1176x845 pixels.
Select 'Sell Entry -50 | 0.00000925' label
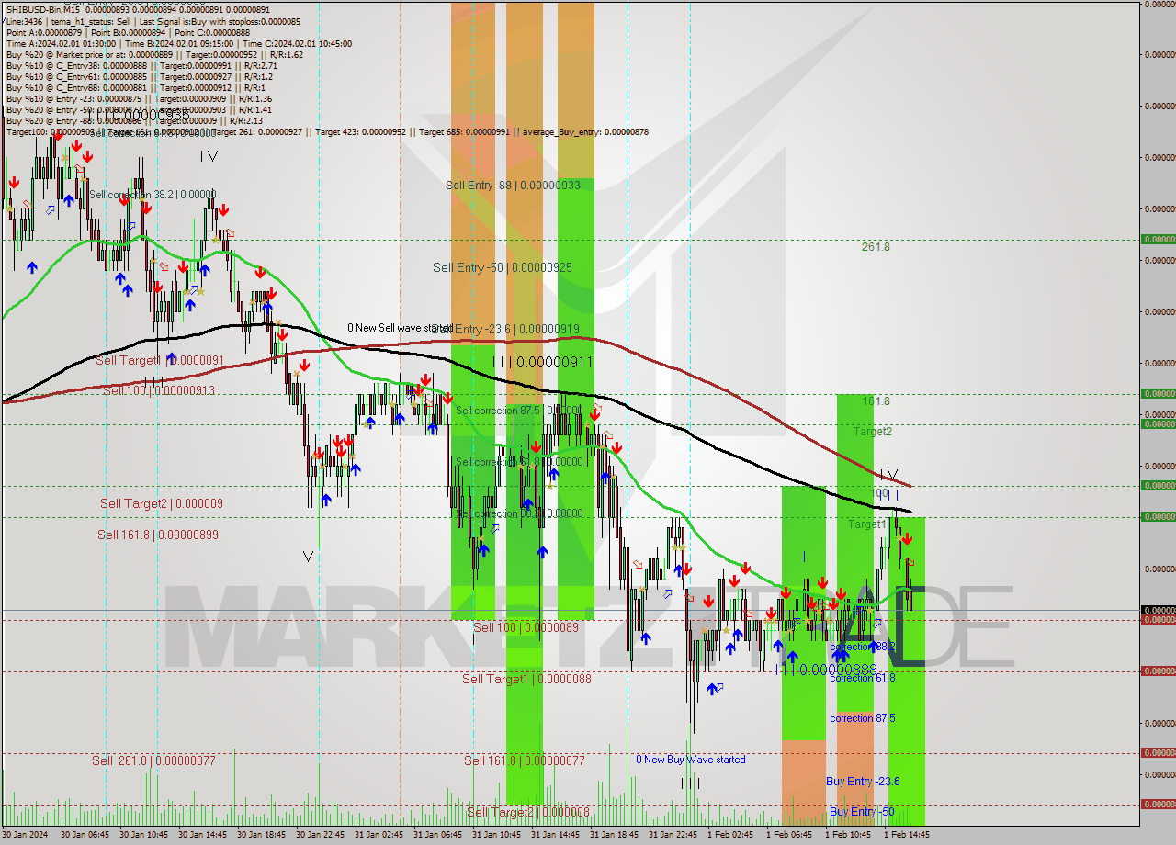(503, 267)
